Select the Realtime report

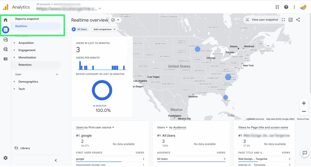[36, 26]
